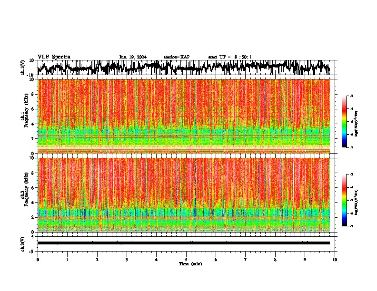Image resolution: width=377 pixels, height=291 pixels.
Task: Click the ch.1 color bar log(PSD) label
Action: coord(356,124)
